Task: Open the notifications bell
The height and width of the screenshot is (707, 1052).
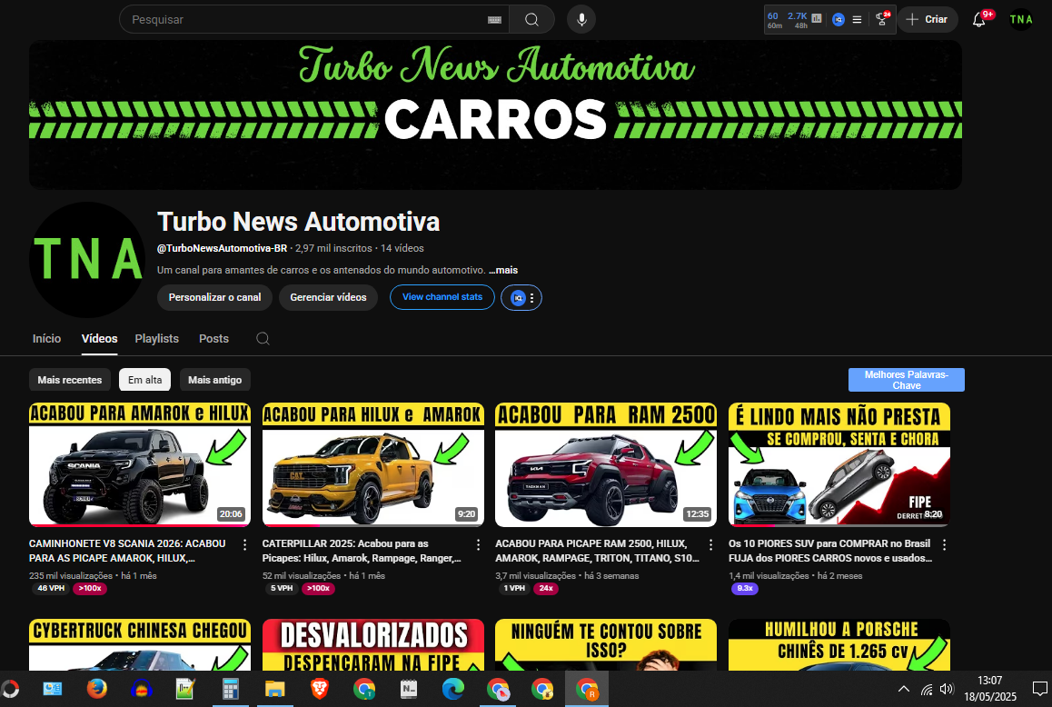Action: click(979, 19)
